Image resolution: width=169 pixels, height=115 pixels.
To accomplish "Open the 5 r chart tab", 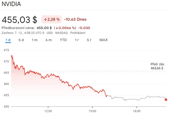I will [x=89, y=40].
